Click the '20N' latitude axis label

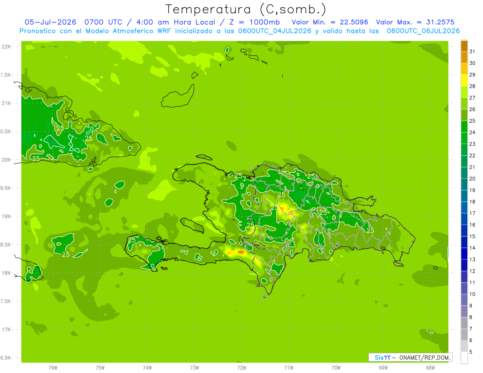coord(6,160)
